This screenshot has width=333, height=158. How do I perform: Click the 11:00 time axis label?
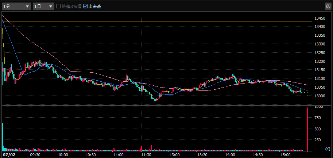[x=119, y=155]
